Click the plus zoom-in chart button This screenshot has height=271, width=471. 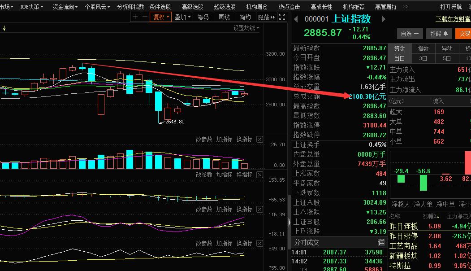135,17
